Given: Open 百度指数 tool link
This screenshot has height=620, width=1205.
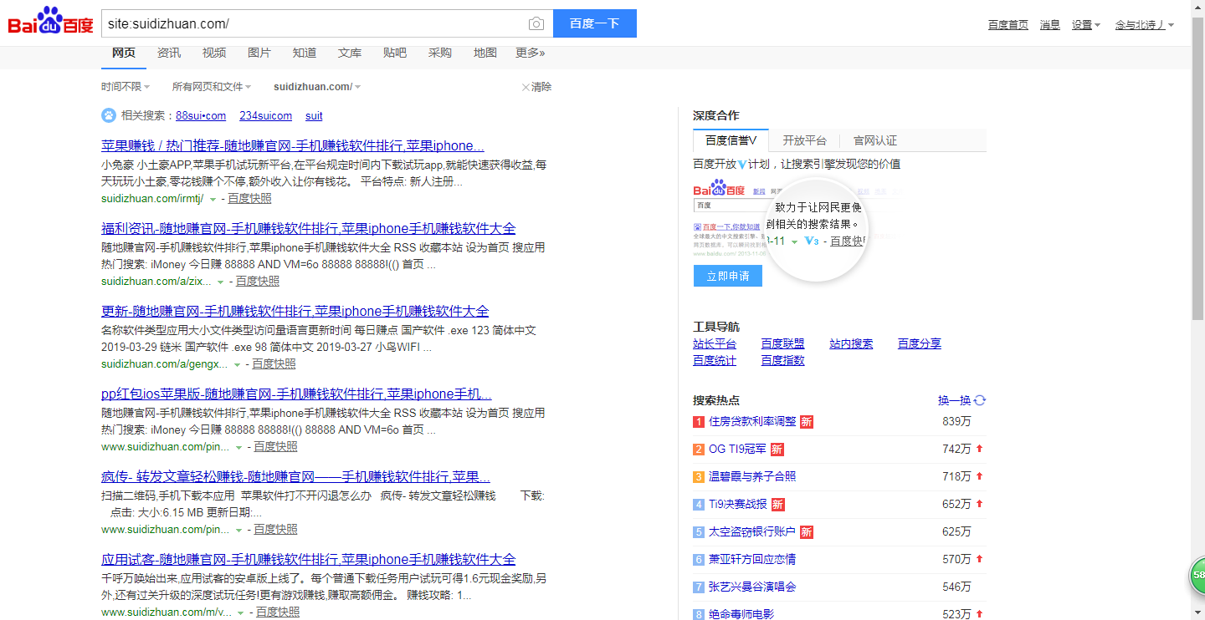Looking at the screenshot, I should [x=783, y=361].
